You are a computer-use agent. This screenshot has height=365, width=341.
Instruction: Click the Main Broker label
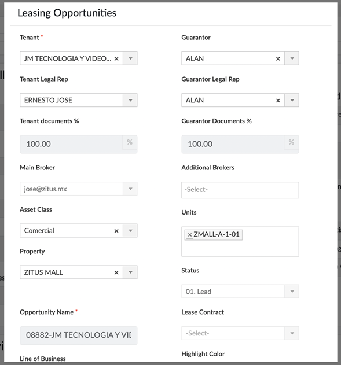coord(37,168)
